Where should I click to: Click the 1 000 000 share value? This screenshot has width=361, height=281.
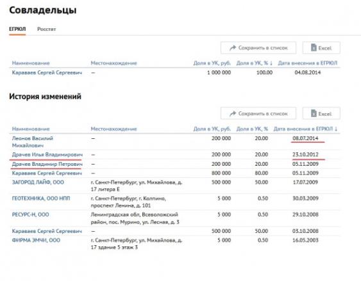[219, 72]
